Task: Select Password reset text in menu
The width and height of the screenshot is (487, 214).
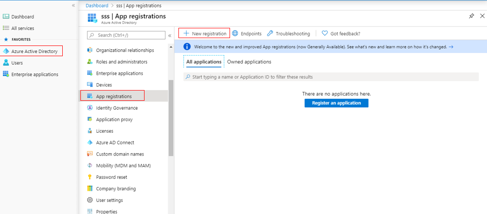Action: (112, 177)
